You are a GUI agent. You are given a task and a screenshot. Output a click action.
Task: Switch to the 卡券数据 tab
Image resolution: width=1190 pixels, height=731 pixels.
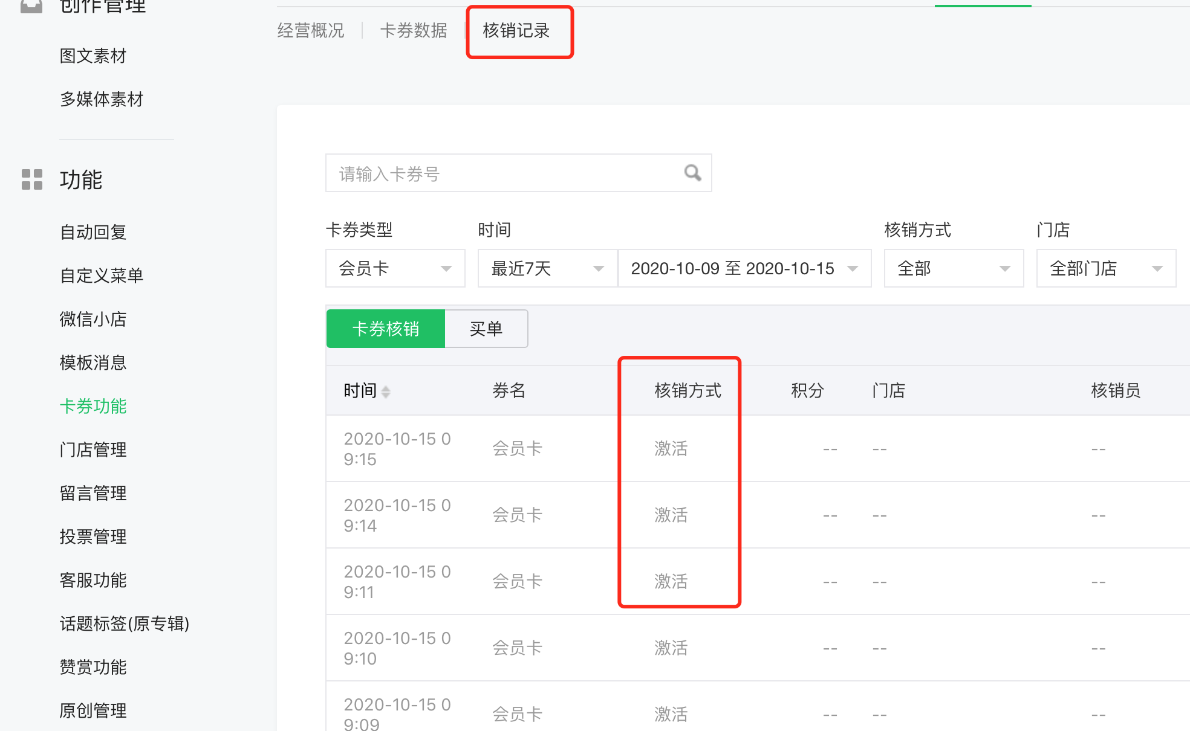414,30
